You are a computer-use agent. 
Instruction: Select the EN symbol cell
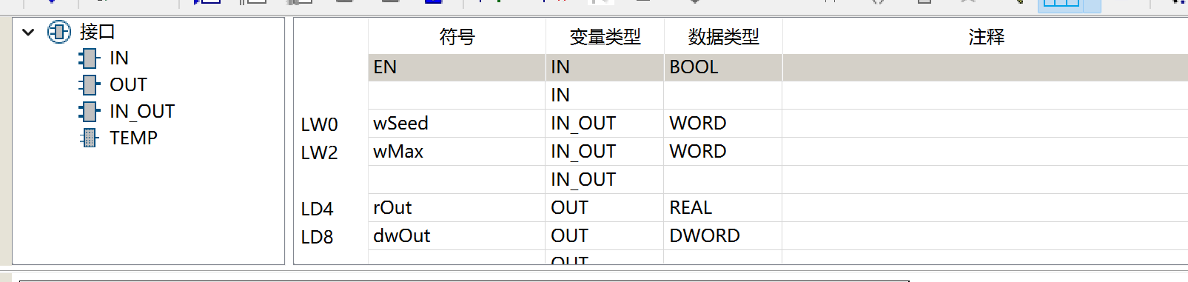457,67
